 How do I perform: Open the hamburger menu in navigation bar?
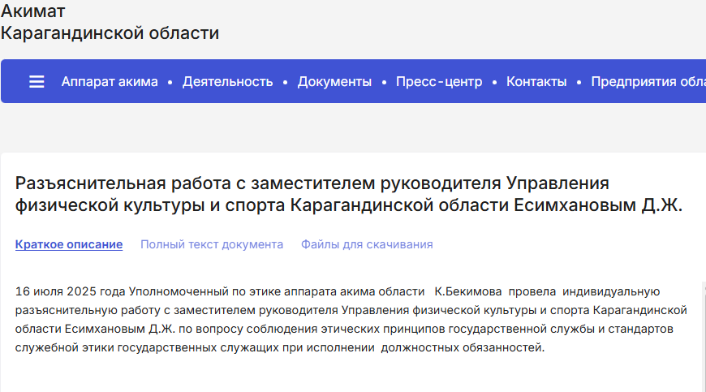[x=37, y=82]
